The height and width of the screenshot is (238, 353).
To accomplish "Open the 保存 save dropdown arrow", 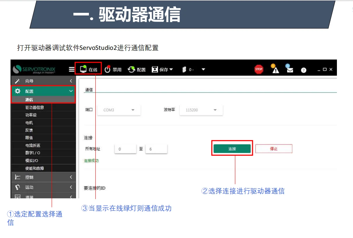I will point(171,69).
